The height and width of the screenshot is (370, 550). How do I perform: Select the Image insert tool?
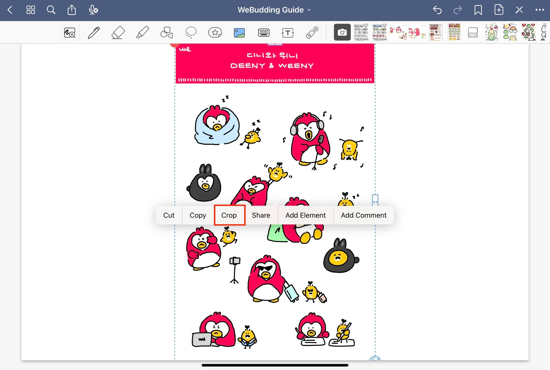[x=239, y=33]
